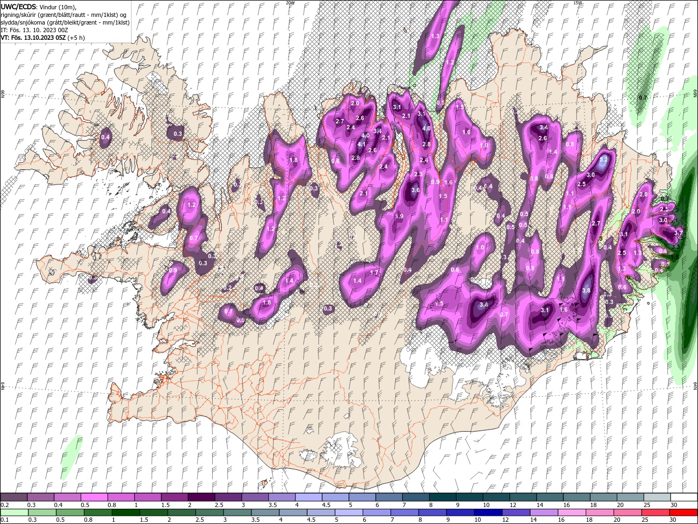
Task: Click the bright pink 0.5 snow legend swatch
Action: coord(94,497)
